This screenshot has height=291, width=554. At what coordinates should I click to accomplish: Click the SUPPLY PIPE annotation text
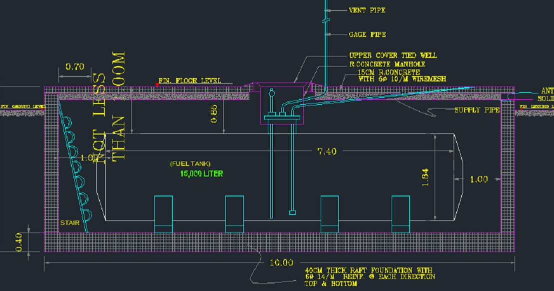point(476,109)
